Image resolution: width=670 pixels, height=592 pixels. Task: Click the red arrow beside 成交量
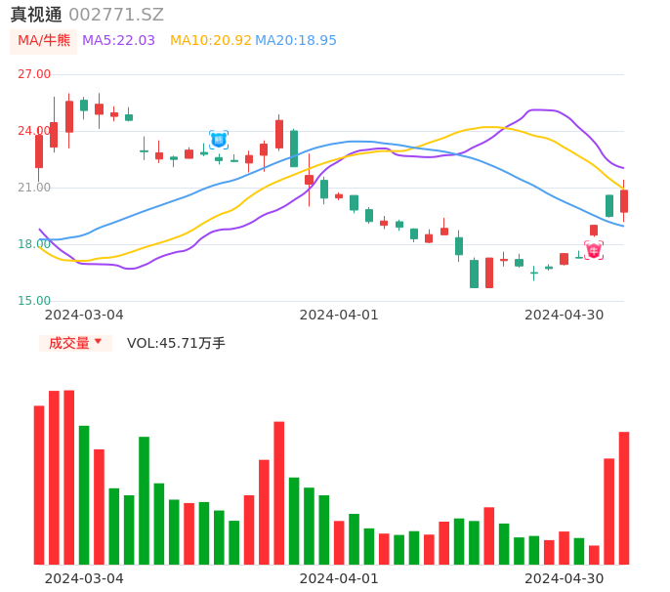98,342
